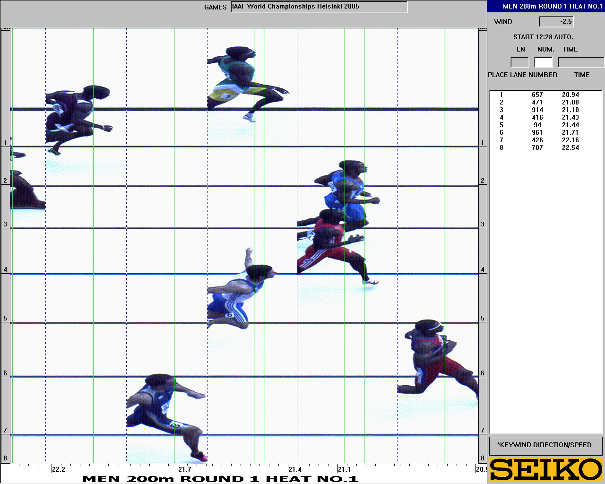Click the empty TIME input field
605x484 pixels.
click(581, 62)
